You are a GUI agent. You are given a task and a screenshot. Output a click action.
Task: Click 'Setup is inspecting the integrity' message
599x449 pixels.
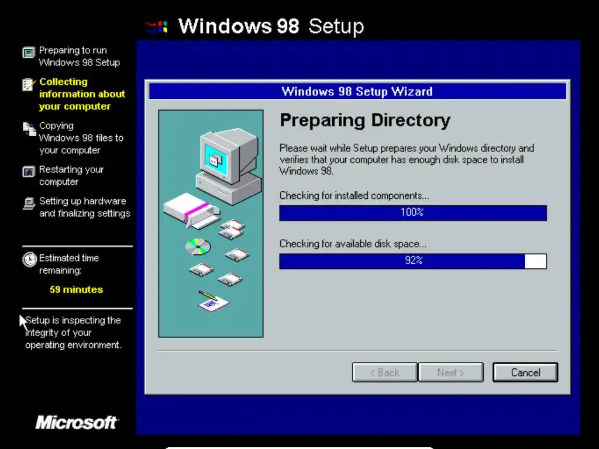[x=73, y=333]
